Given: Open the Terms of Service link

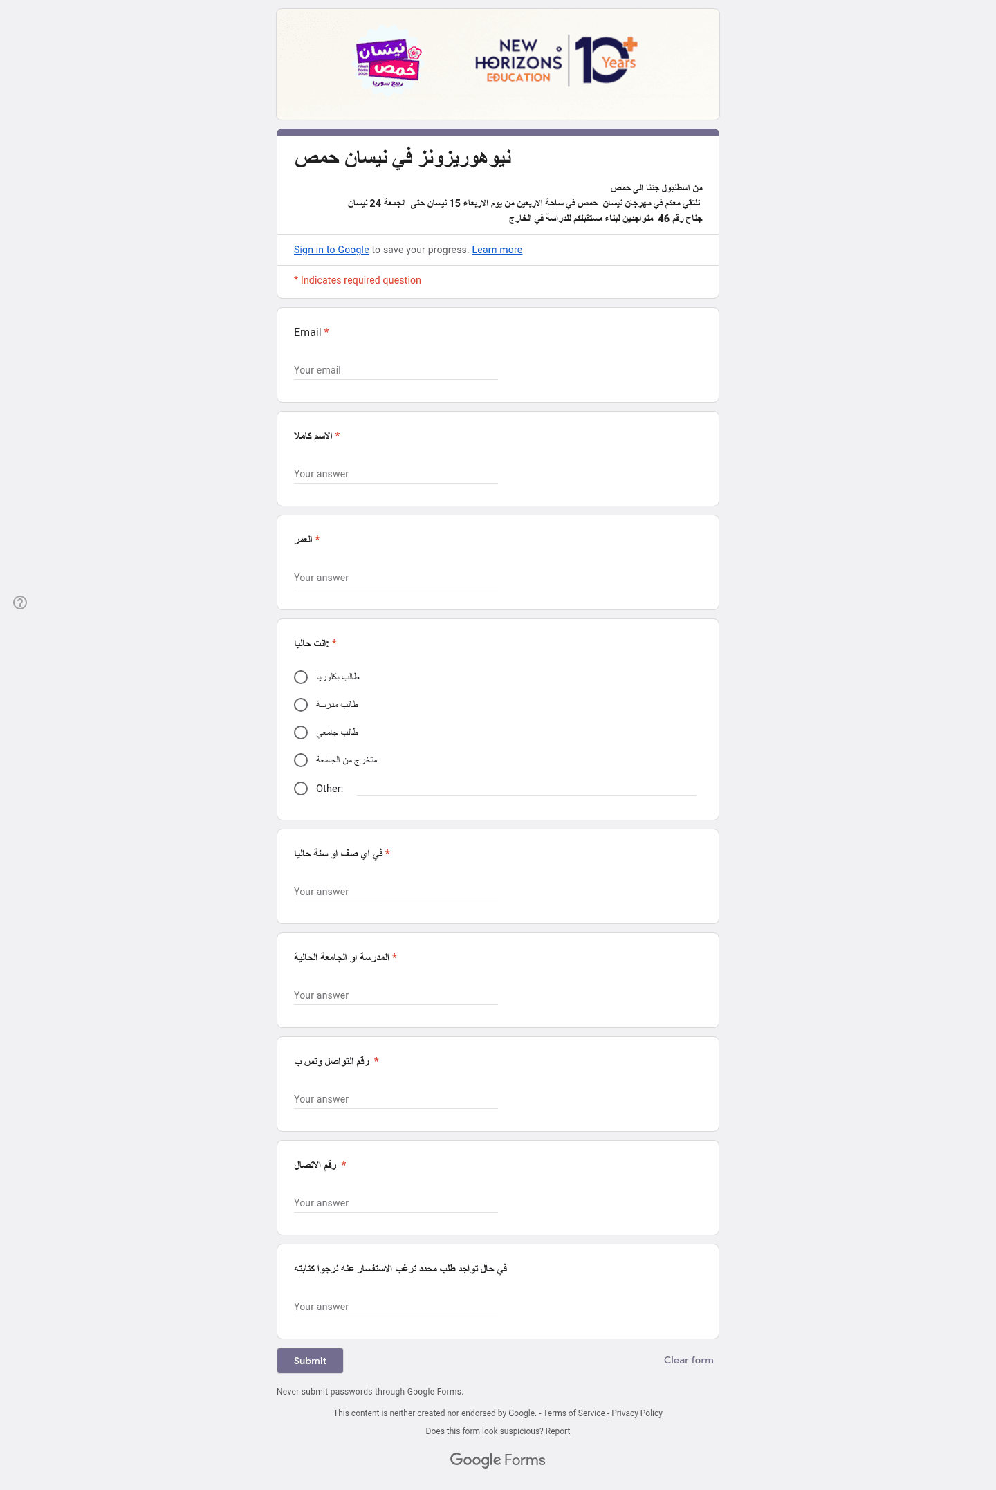Looking at the screenshot, I should [x=574, y=1413].
